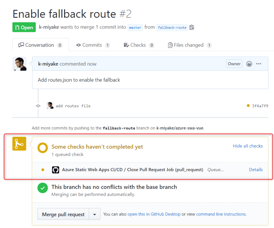Open the command line instructions link
This screenshot has height=228, width=274.
point(221,214)
